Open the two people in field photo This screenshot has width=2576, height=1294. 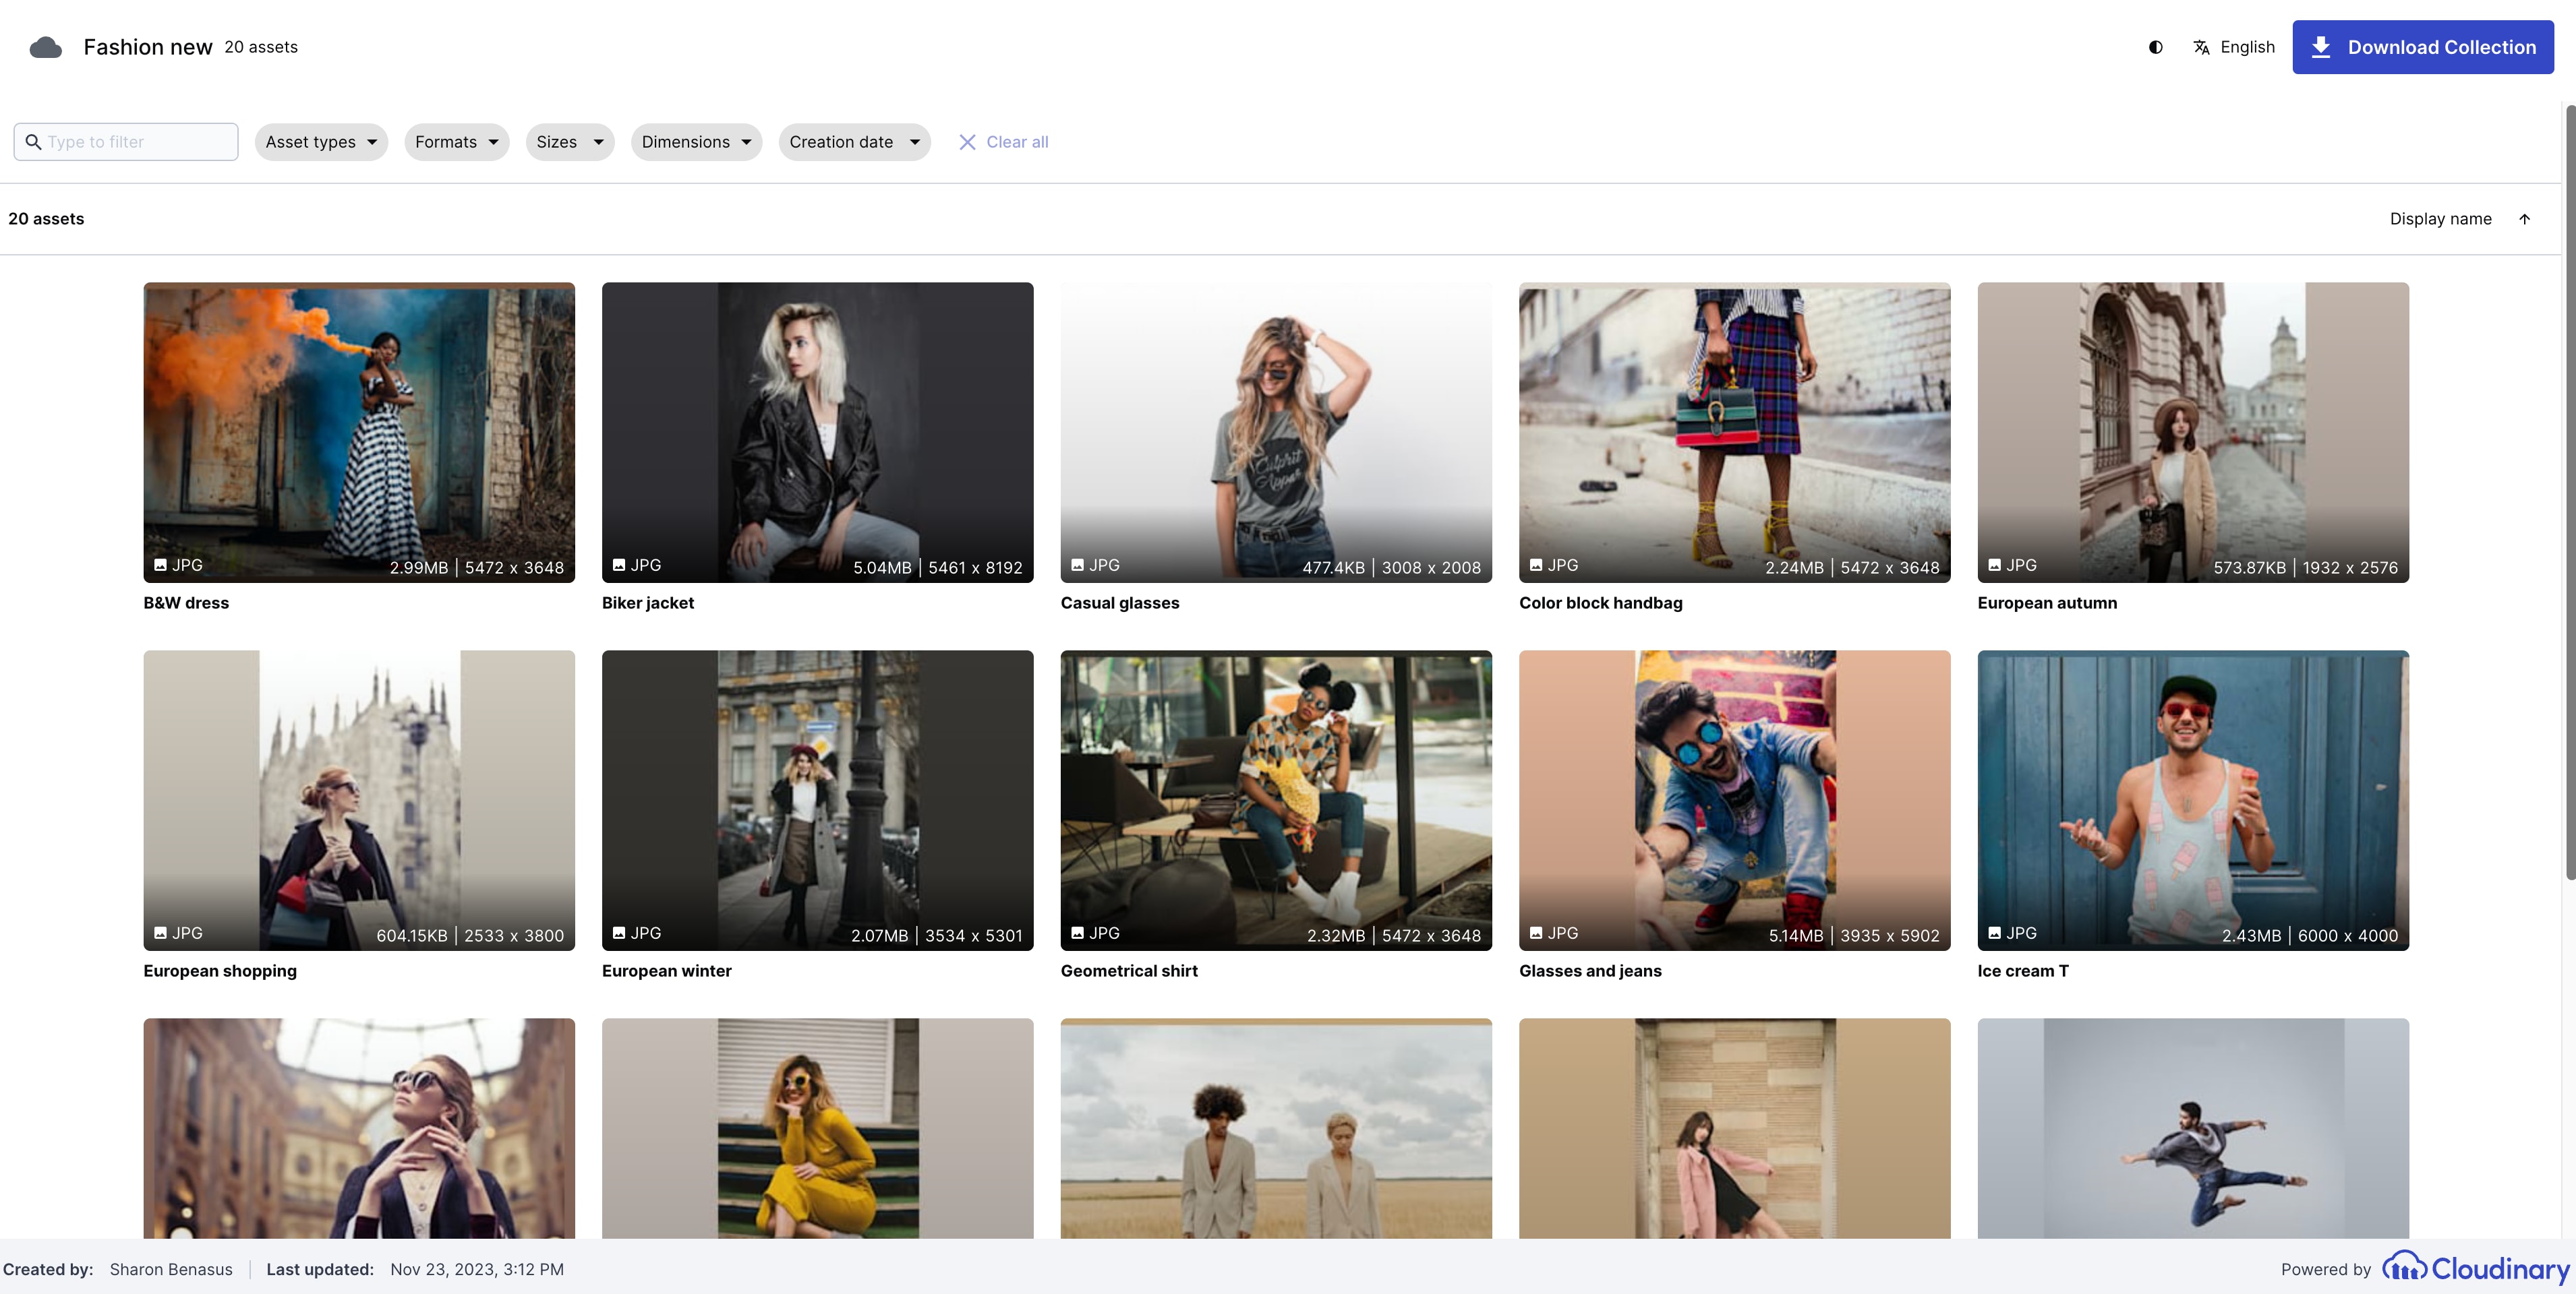pos(1276,1128)
